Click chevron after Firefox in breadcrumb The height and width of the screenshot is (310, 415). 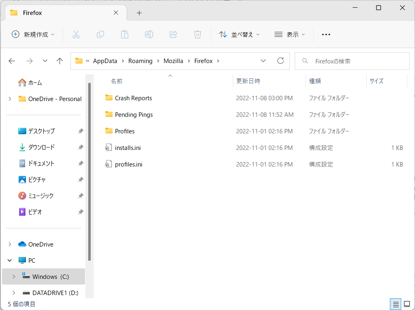218,61
